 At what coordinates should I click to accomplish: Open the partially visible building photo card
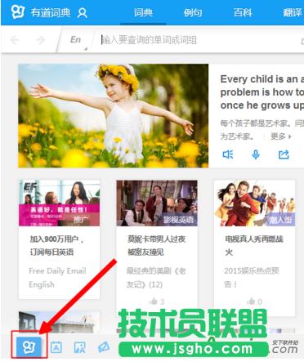(59, 322)
